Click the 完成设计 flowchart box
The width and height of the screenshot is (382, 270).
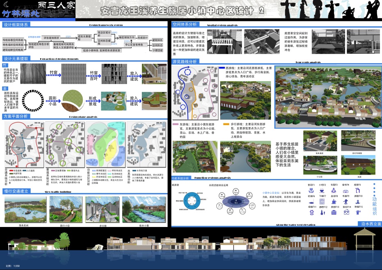pos(142,38)
